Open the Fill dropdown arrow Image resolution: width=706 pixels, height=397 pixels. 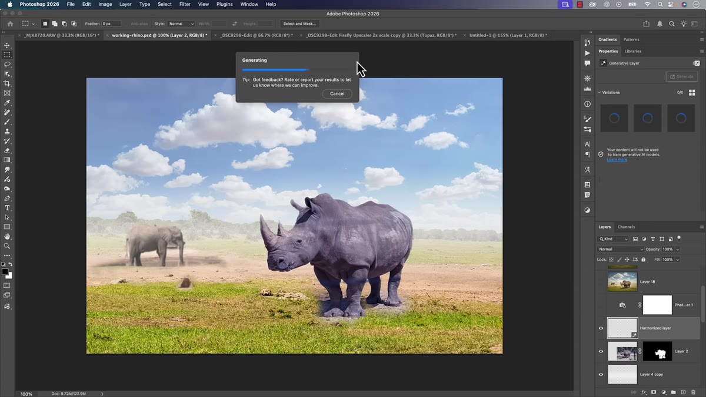(678, 259)
